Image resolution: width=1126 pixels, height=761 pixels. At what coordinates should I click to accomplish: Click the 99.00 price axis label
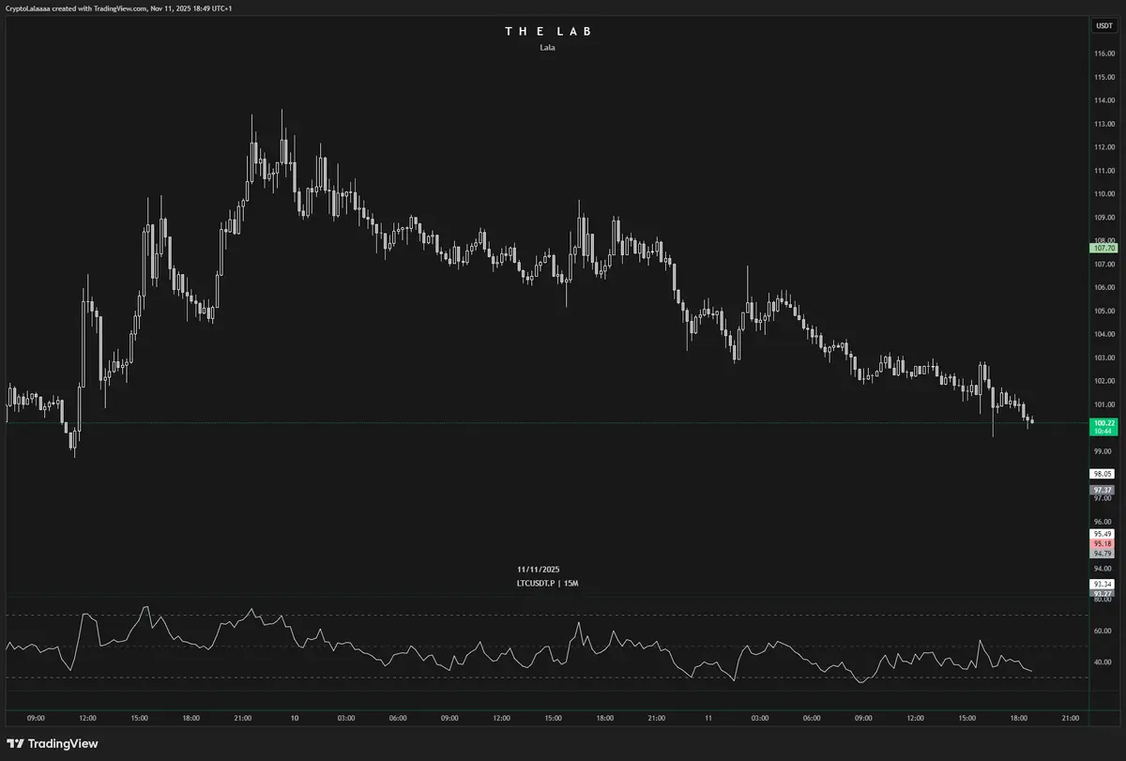coord(1103,451)
